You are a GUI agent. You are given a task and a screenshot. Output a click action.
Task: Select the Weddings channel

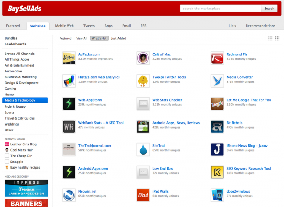[12, 124]
